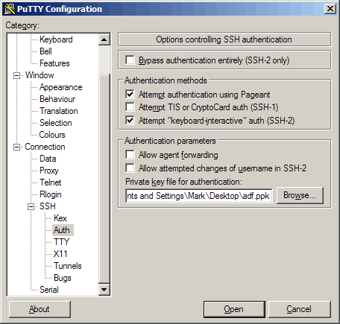Select the Window category label

(x=40, y=75)
